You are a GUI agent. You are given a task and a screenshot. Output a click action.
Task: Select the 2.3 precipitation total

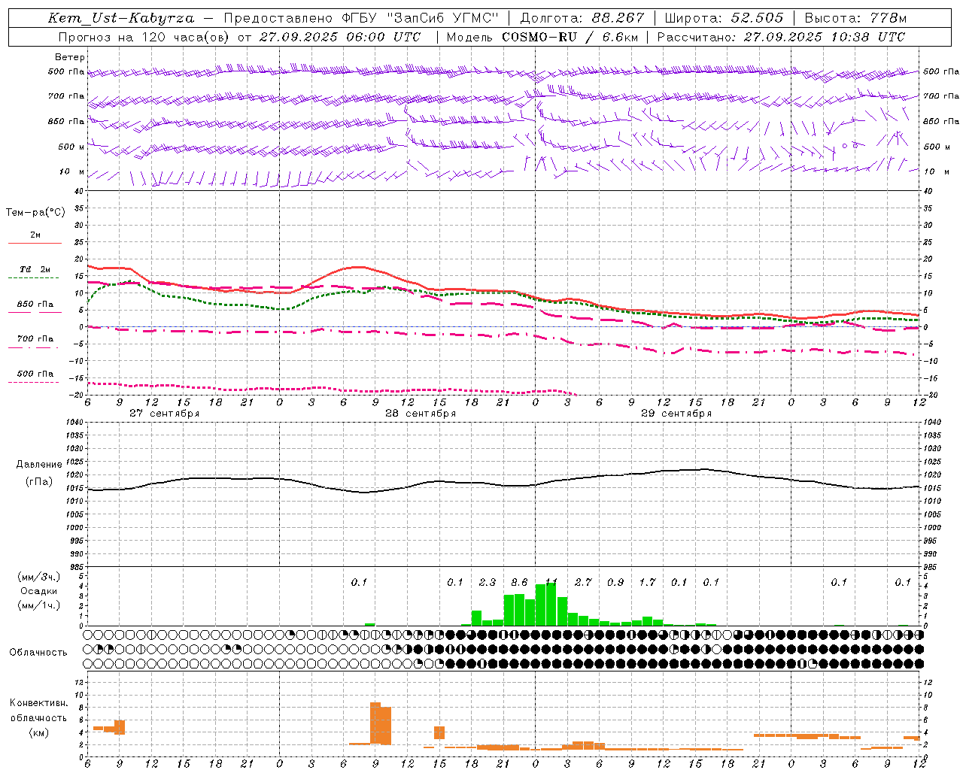click(x=488, y=582)
